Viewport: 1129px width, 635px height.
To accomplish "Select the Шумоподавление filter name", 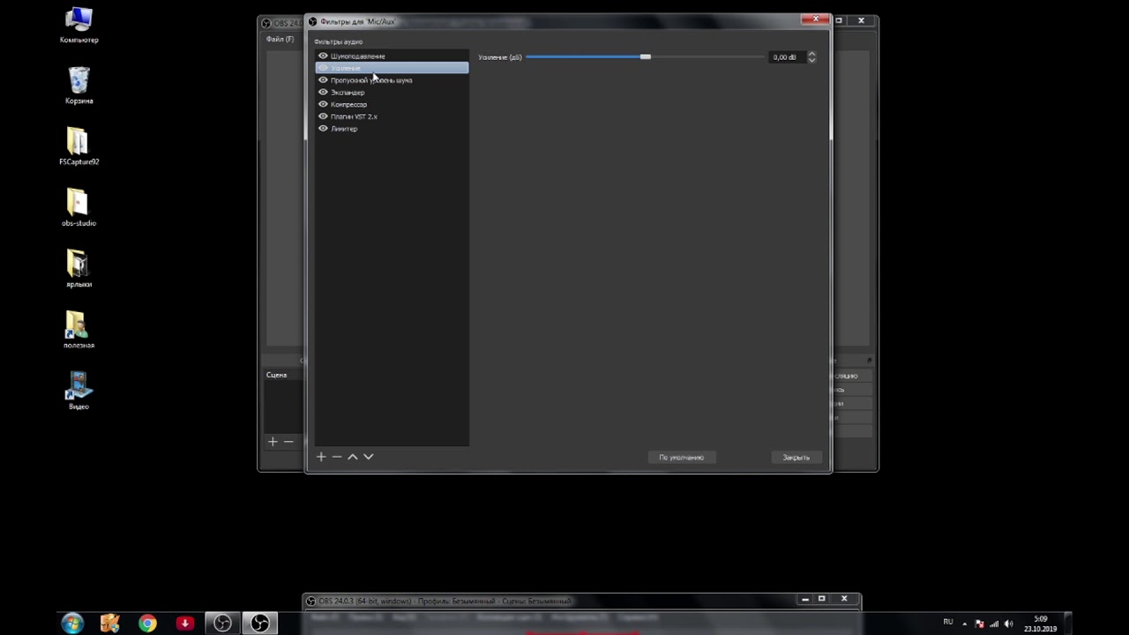I will click(x=357, y=56).
